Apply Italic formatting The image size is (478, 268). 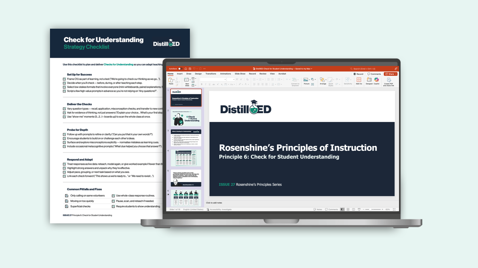[206, 84]
